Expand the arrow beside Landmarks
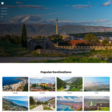 point(8,11)
